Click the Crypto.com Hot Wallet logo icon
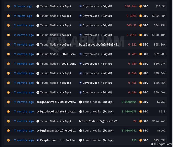The height and width of the screenshot is (147, 173). tap(38, 140)
